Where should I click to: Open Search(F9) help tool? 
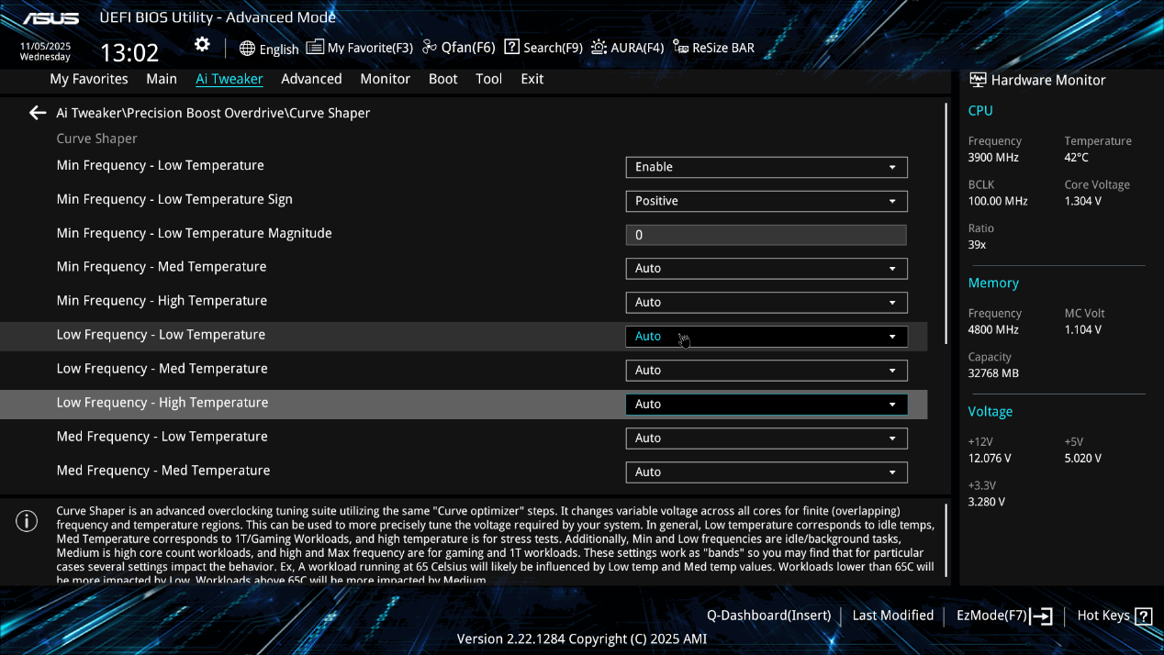point(543,48)
